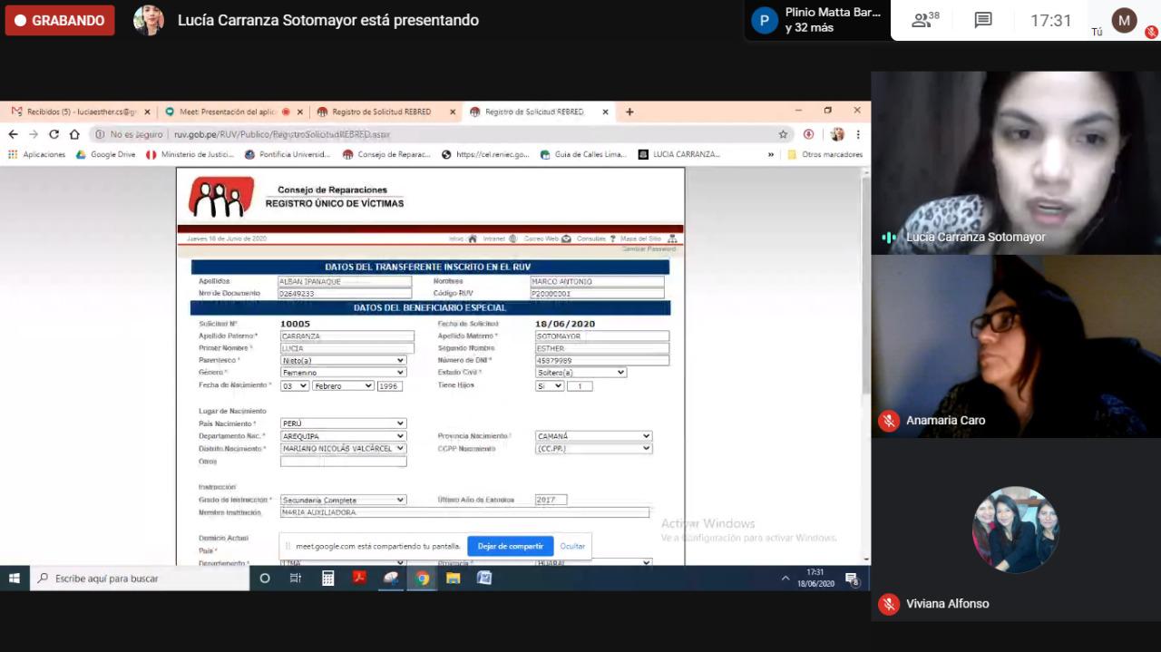Click your profile avatar labeled M
Screen dimensions: 1161x652
coord(1125,20)
